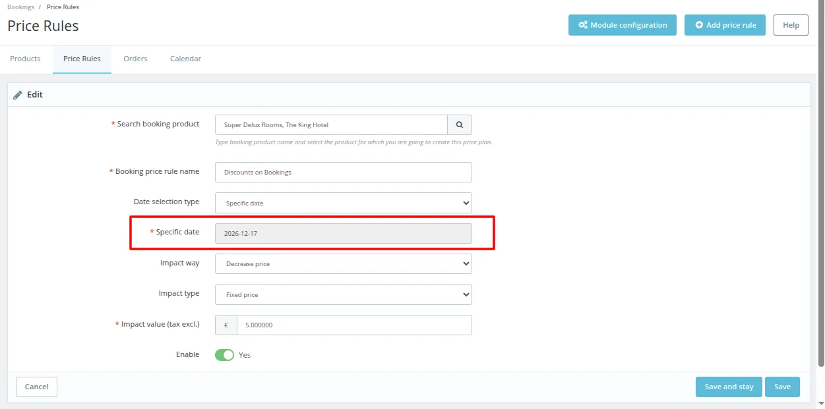This screenshot has height=409, width=825.
Task: Select the Price Rules tab
Action: 82,59
